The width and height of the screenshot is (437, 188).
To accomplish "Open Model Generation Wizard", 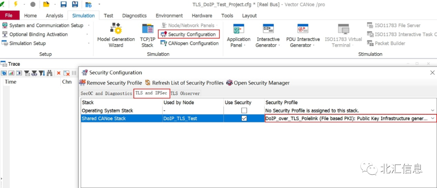I will 116,35.
